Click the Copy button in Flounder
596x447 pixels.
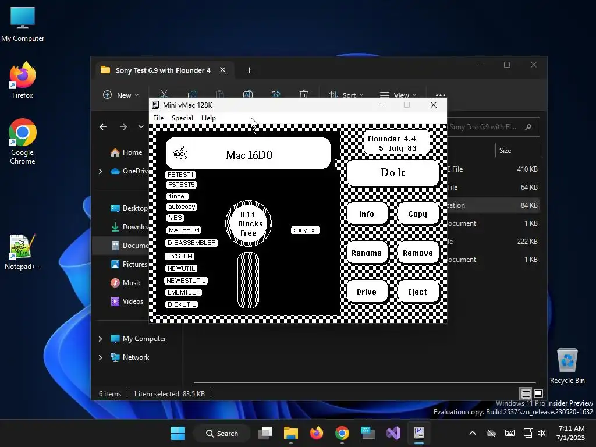pos(418,214)
